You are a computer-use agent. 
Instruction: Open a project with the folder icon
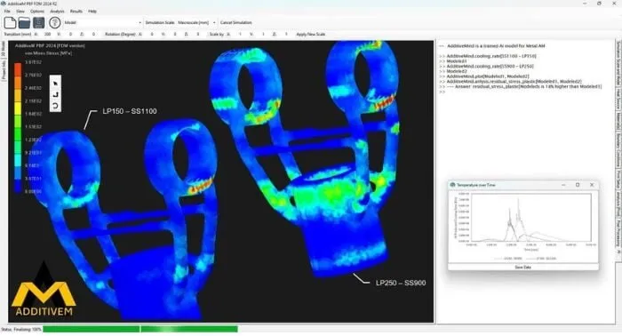24,22
